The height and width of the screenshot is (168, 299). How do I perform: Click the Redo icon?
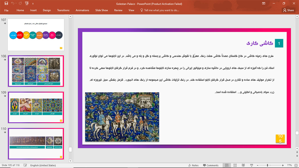coord(20,3)
